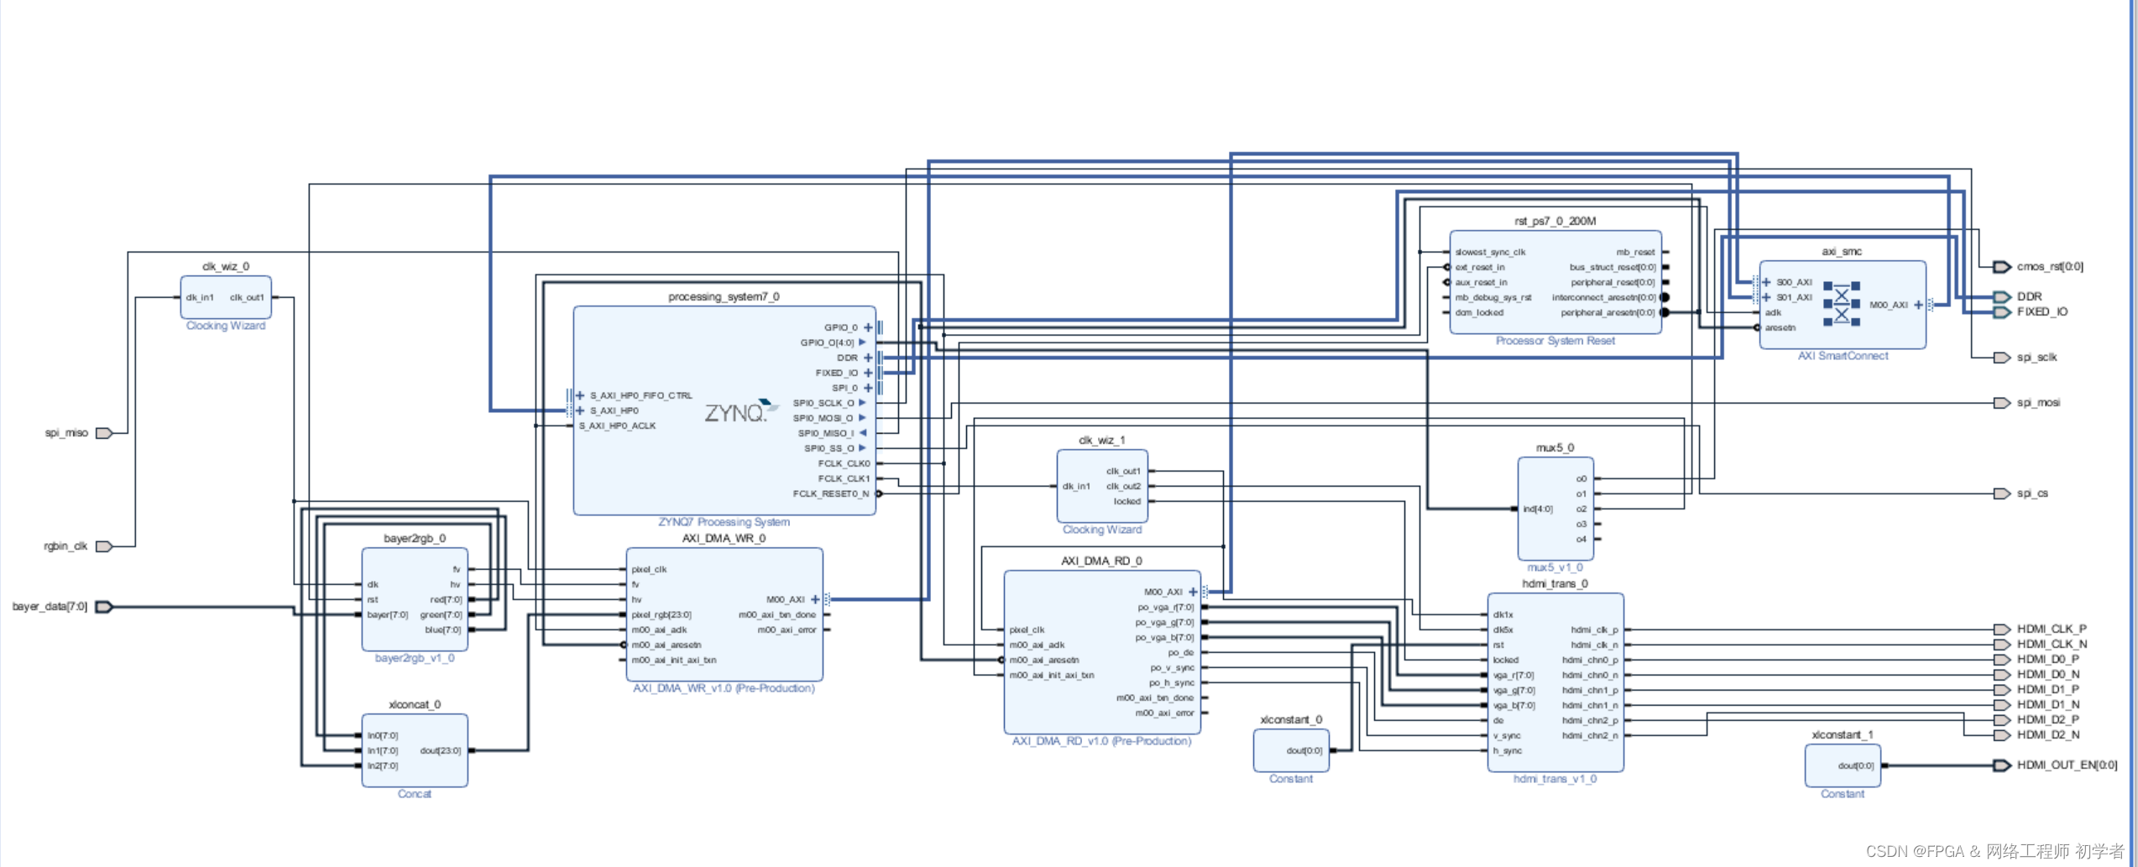Image resolution: width=2138 pixels, height=867 pixels.
Task: Select the axi_smc block title
Action: (x=1843, y=251)
